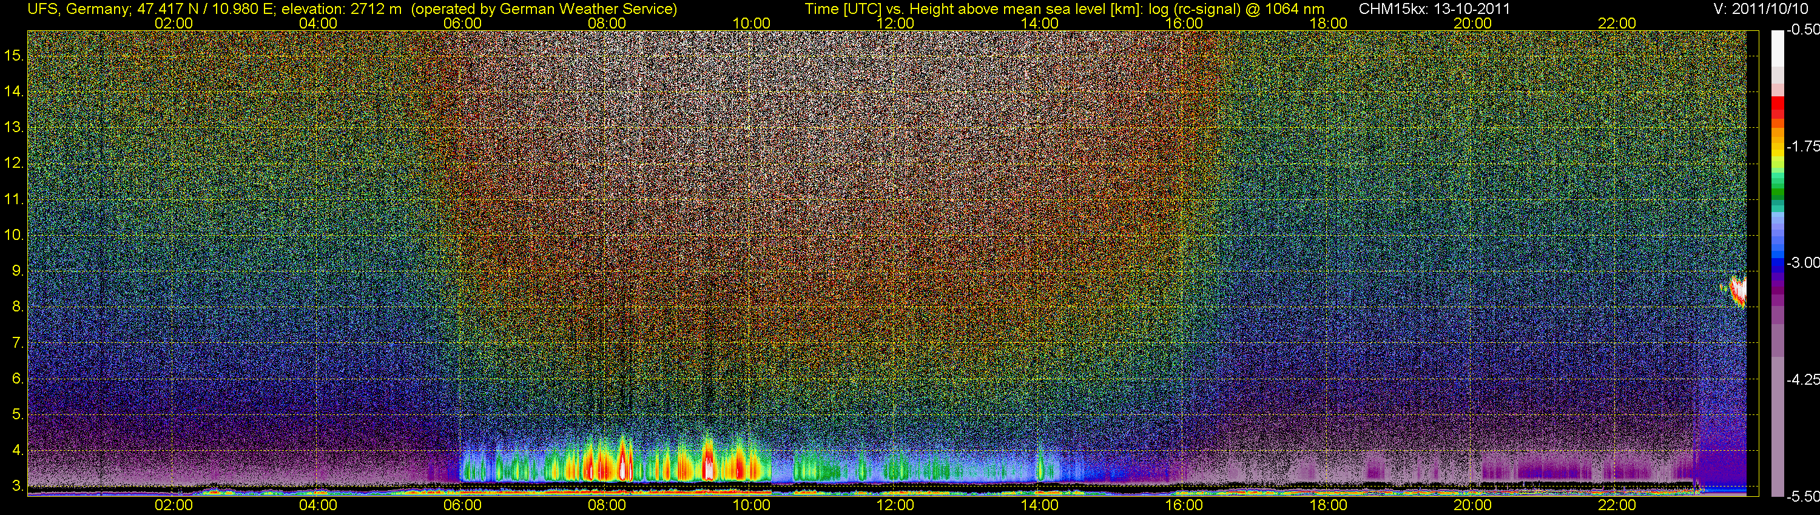The image size is (1820, 515).
Task: Click the 20:00 label on the bottom time axis
Action: (x=1472, y=505)
